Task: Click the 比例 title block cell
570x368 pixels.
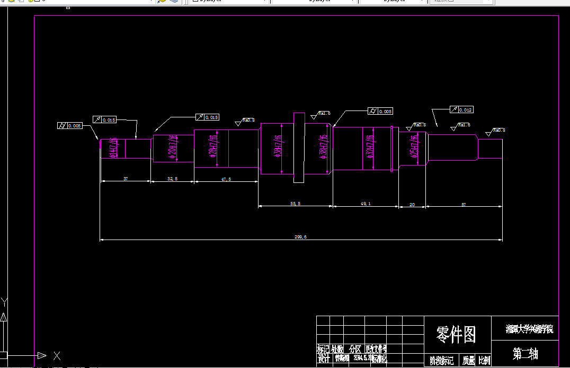Action: click(x=484, y=360)
